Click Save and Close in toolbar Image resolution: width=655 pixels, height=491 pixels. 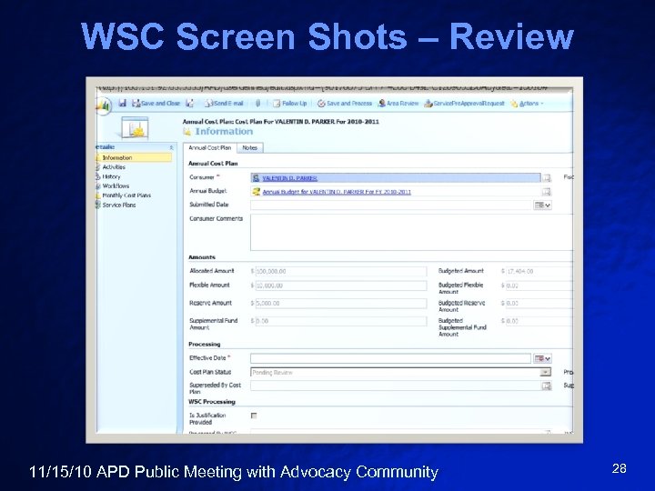(x=156, y=103)
